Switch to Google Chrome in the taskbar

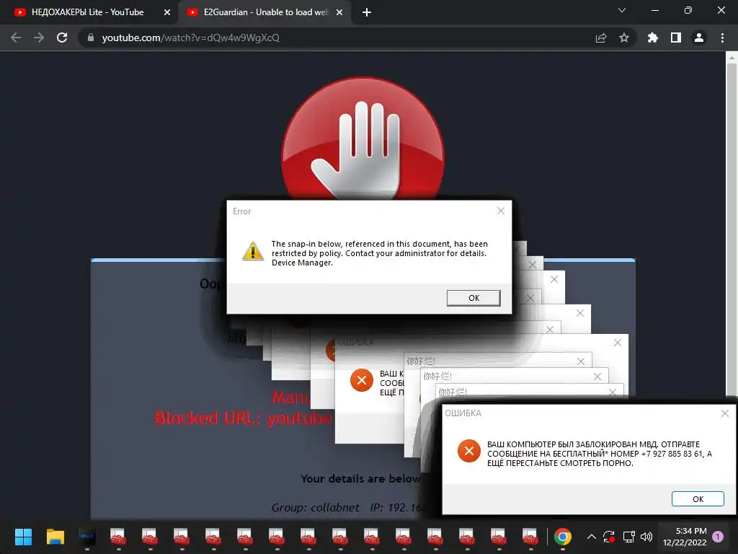(562, 537)
